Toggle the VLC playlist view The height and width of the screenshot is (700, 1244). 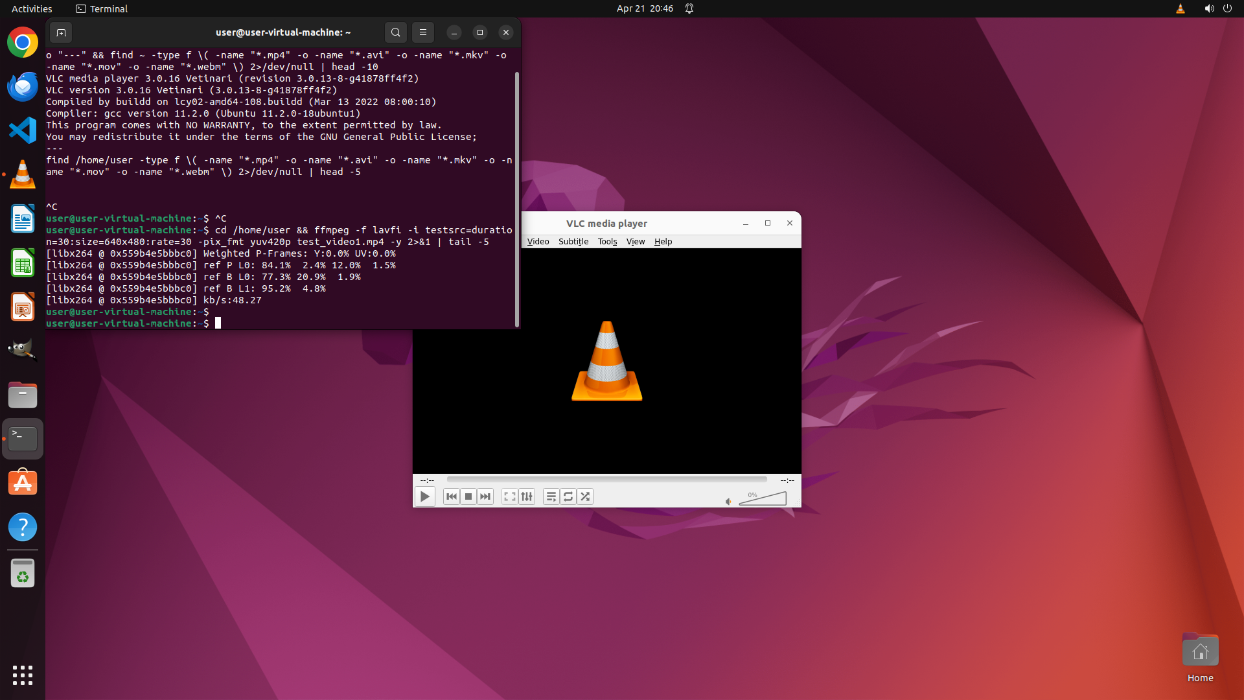coord(551,496)
